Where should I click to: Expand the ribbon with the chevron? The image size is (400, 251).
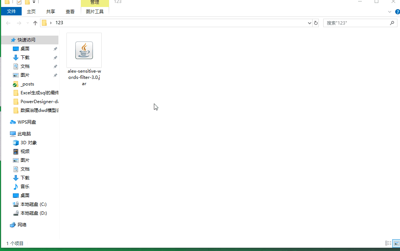[390, 12]
